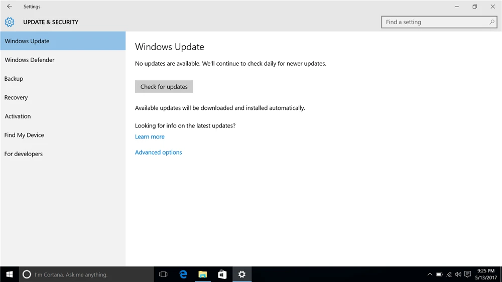
Task: Select Windows Update in the sidebar
Action: pyautogui.click(x=63, y=41)
